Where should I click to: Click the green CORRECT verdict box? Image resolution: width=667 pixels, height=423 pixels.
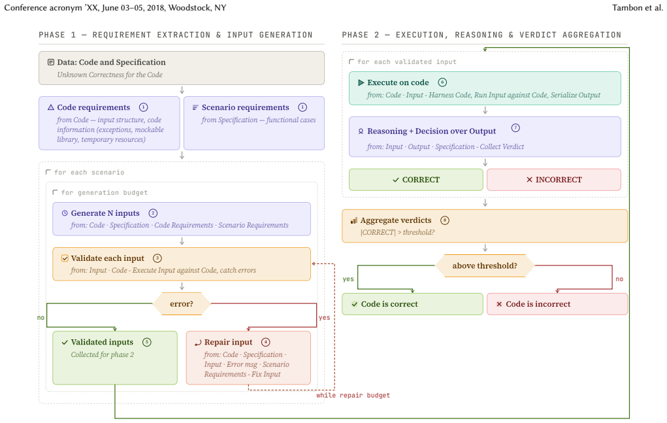[x=416, y=180]
